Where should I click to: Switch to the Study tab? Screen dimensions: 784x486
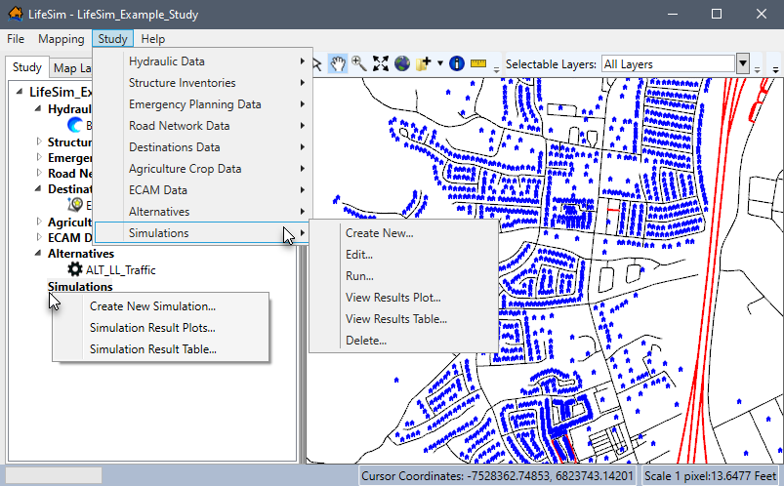pos(27,67)
